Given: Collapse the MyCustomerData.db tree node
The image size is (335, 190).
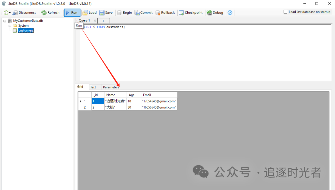Looking at the screenshot, I should [x=5, y=21].
